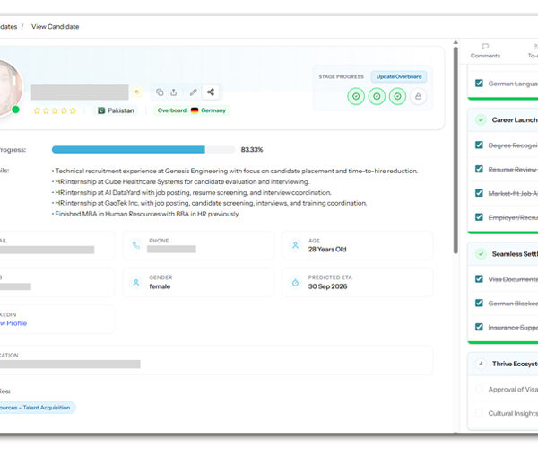
Task: Click the Comments speech bubble icon
Action: [485, 47]
